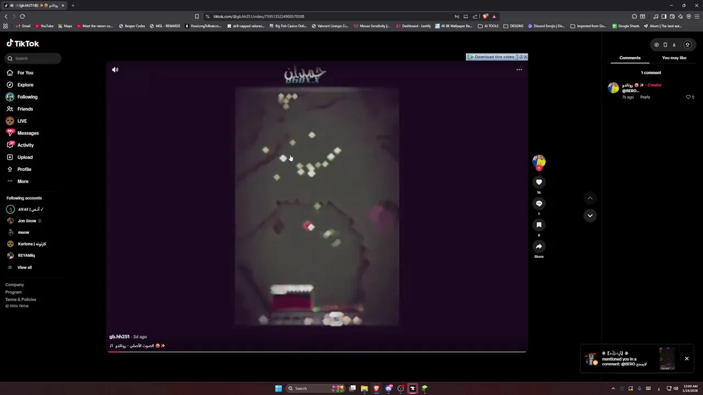Open YouTube bookmark
The width and height of the screenshot is (703, 395).
tap(44, 26)
